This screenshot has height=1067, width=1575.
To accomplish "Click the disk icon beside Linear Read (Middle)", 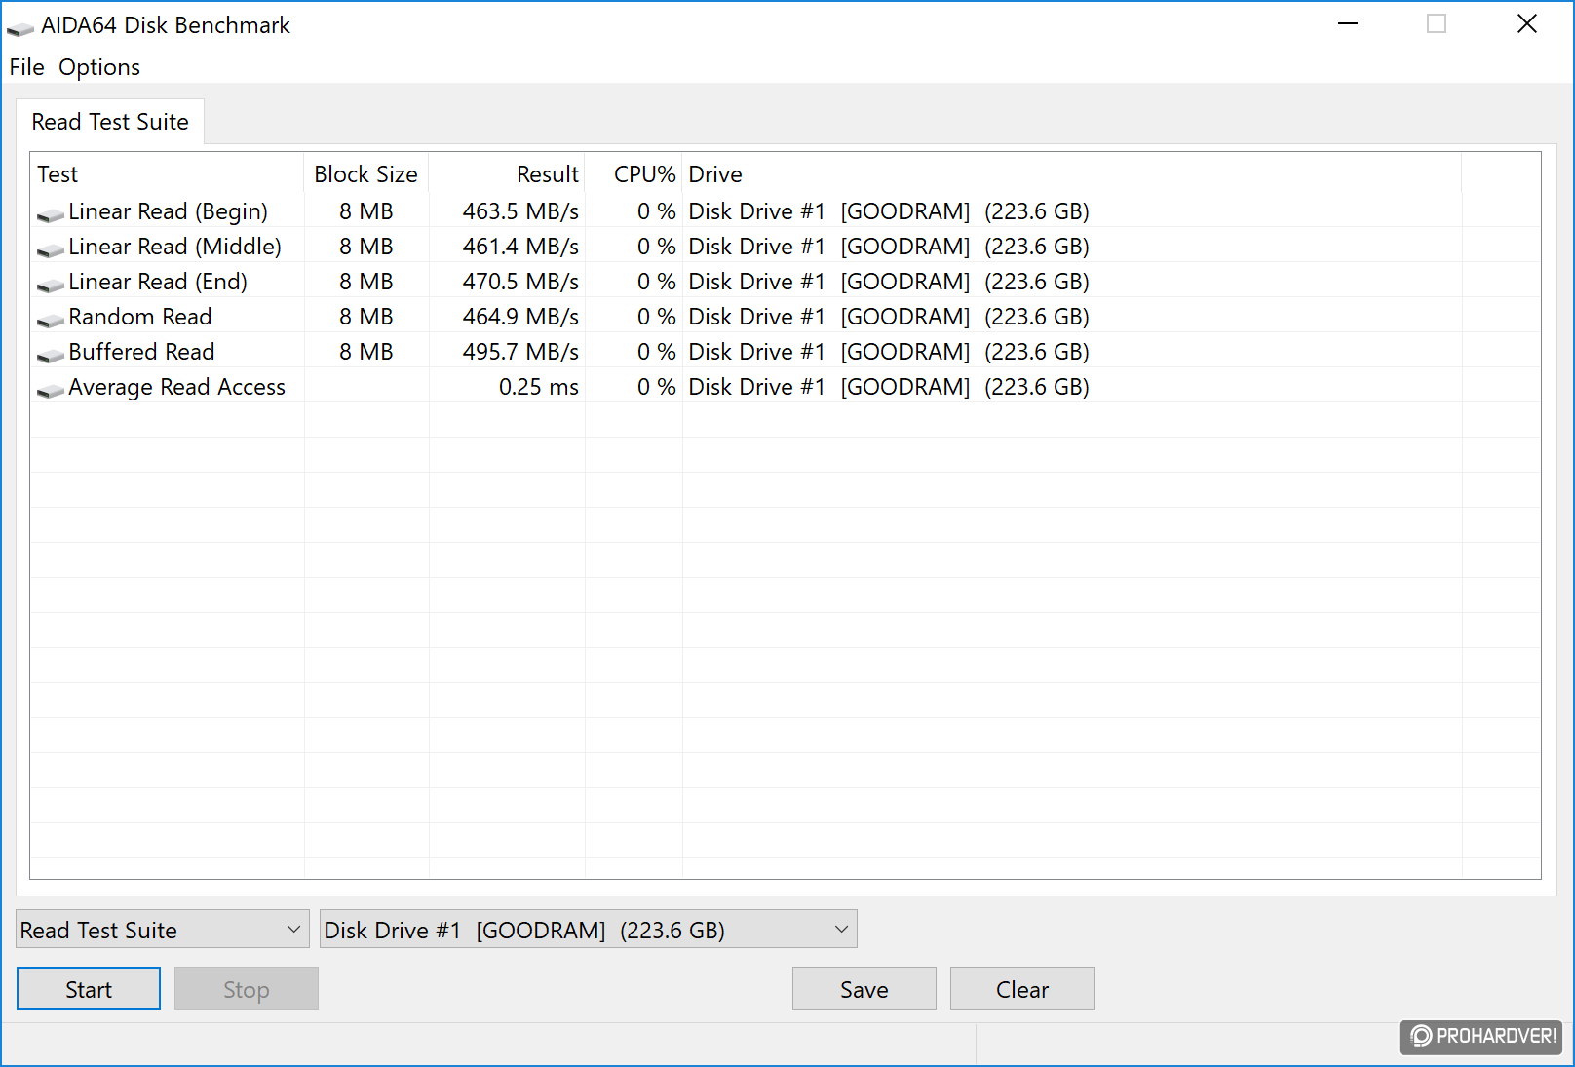I will pyautogui.click(x=51, y=249).
